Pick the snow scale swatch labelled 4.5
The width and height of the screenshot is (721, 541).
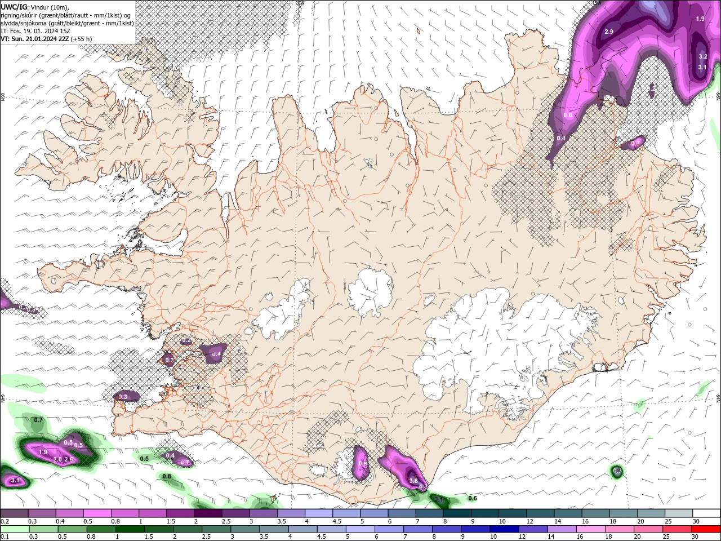[347, 513]
